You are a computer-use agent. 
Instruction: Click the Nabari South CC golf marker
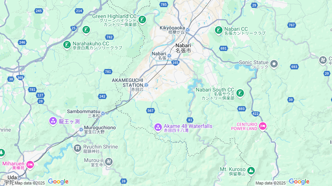click(240, 93)
